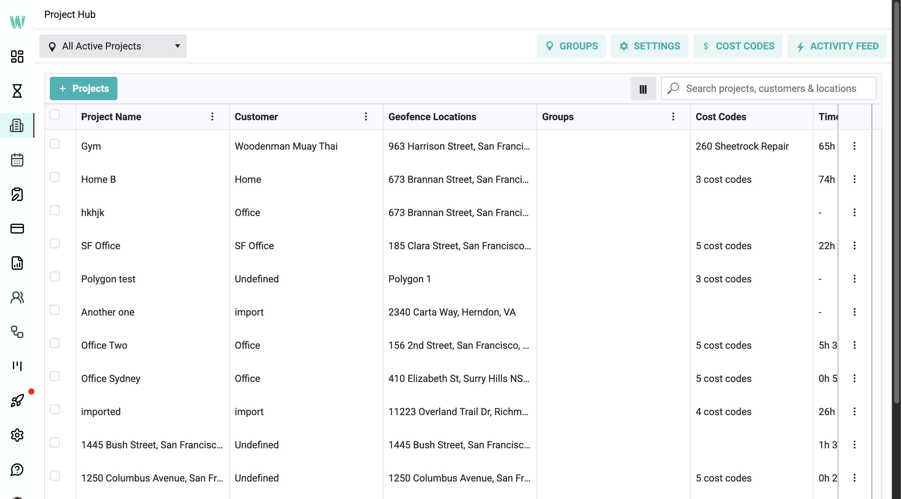Check the Home B project checkbox
Viewport: 901px width, 499px height.
point(55,177)
